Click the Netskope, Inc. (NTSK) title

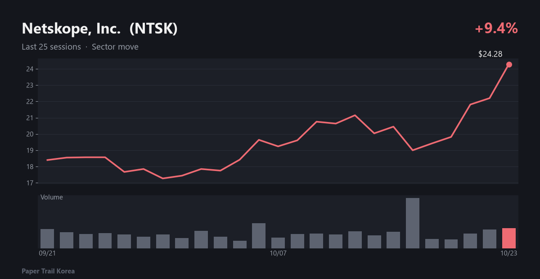click(x=99, y=29)
